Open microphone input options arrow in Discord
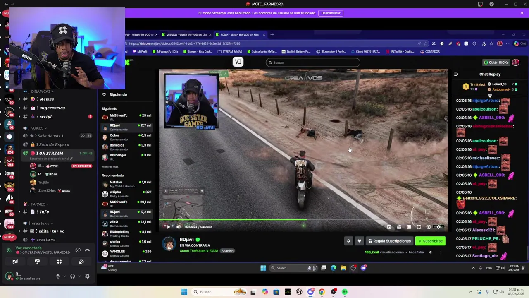Screen dimensions: 529x298 point(64,276)
